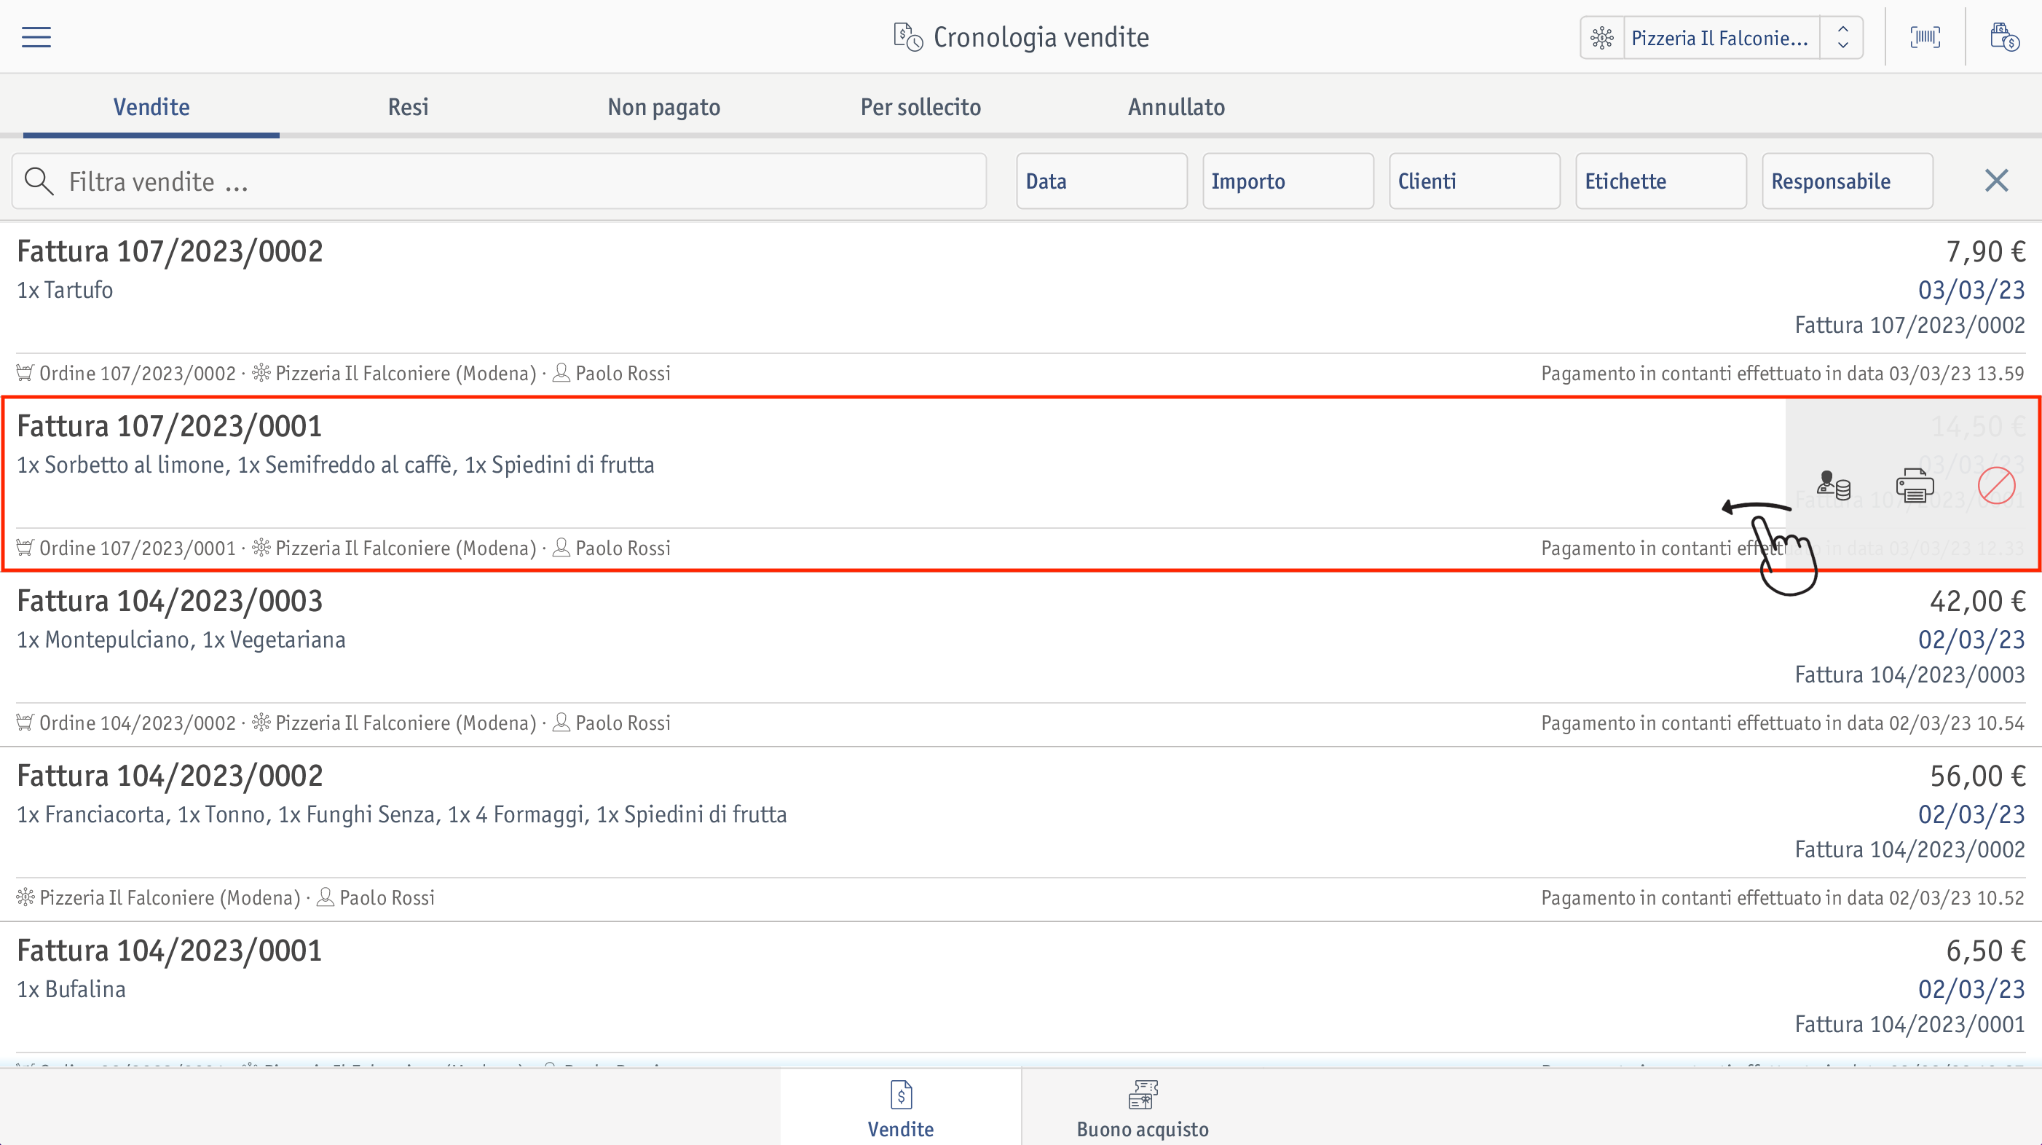Image resolution: width=2042 pixels, height=1145 pixels.
Task: Open the Responsabile filter
Action: (x=1848, y=181)
